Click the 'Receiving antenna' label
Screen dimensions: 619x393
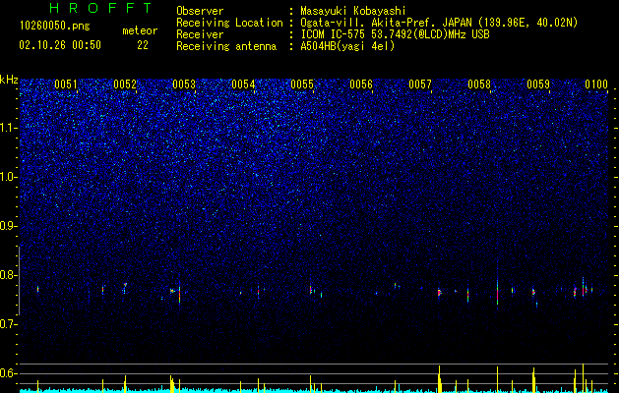point(226,46)
